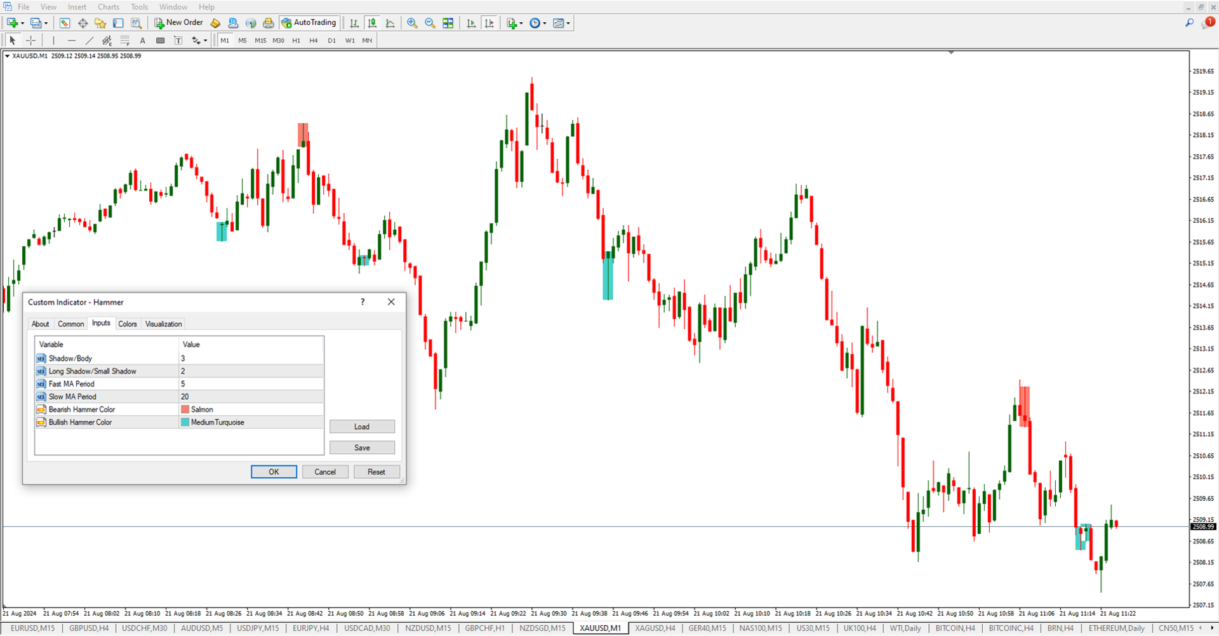Confirm indicator settings with OK
This screenshot has width=1219, height=636.
(x=274, y=471)
